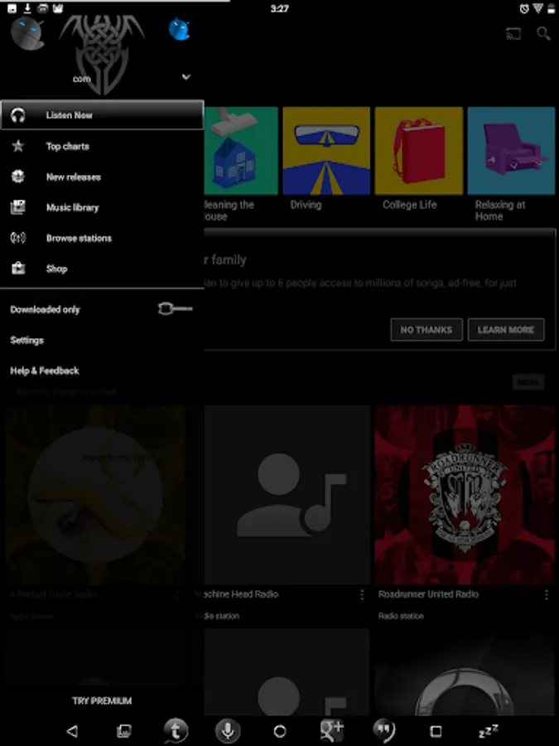Open the Search magnifier
The height and width of the screenshot is (746, 559).
point(543,34)
